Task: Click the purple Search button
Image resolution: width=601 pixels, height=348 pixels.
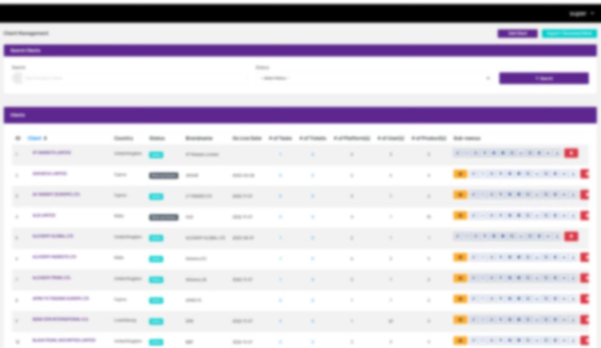Action: (x=544, y=78)
